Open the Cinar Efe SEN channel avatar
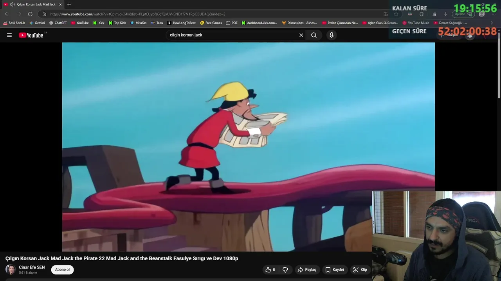 (x=11, y=269)
